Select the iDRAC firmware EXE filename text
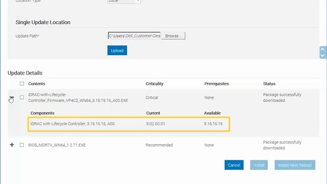This screenshot has width=327, height=184. click(x=78, y=98)
